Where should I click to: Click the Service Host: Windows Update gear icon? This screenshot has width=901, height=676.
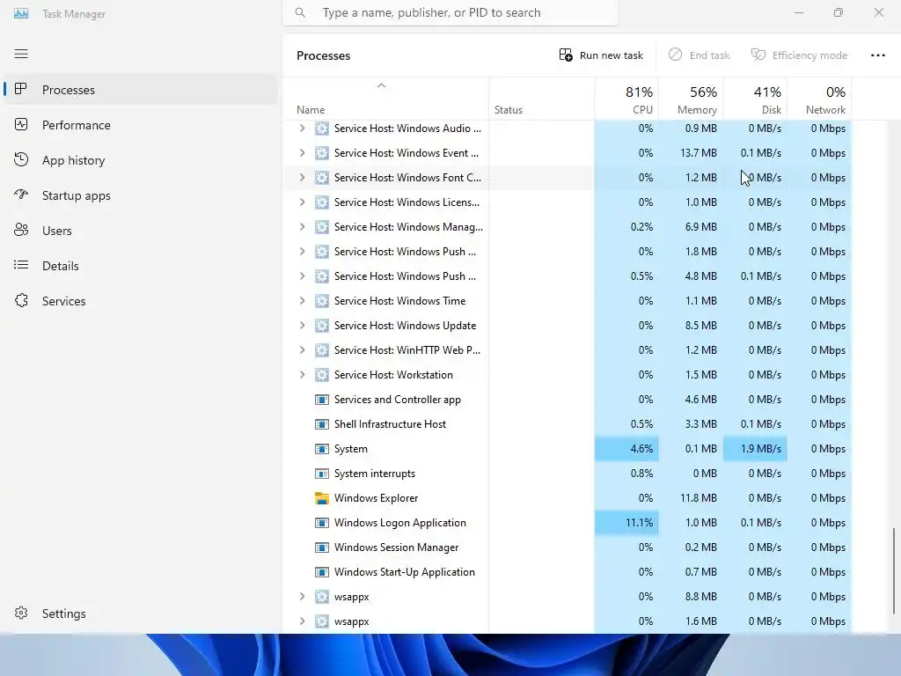(322, 326)
